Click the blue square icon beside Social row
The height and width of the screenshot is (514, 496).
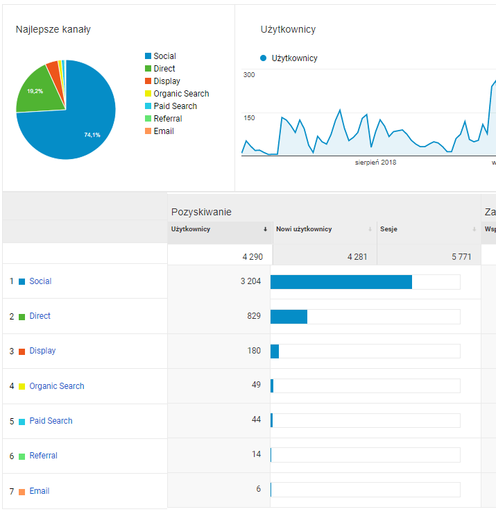(22, 281)
